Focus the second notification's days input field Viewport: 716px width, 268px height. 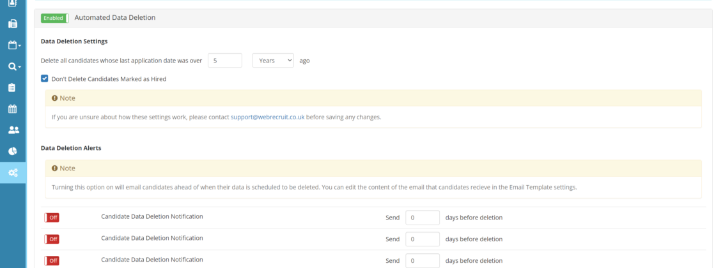(x=422, y=239)
